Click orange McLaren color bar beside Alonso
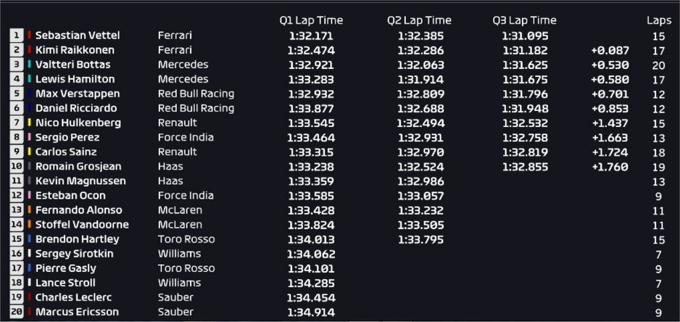 point(30,210)
